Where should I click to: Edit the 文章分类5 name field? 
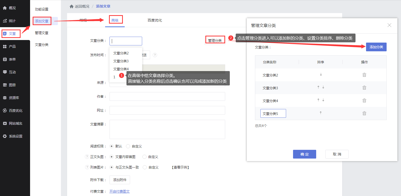point(273,113)
